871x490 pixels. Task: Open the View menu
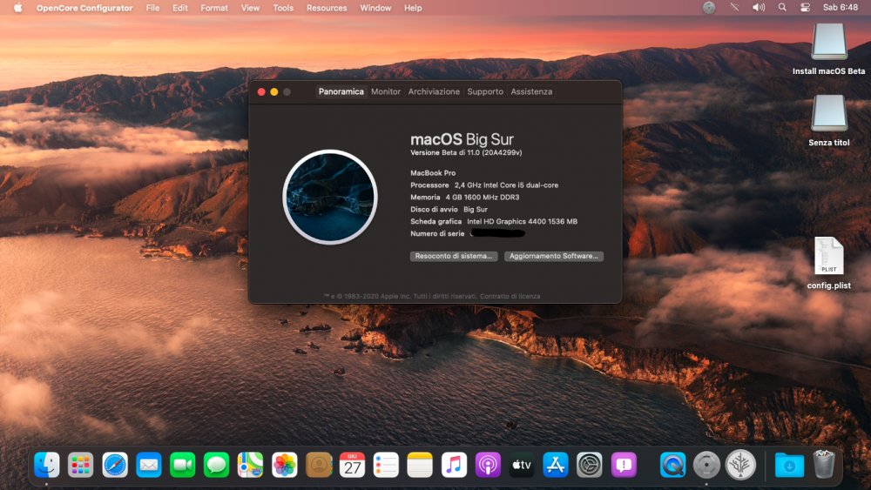[251, 8]
